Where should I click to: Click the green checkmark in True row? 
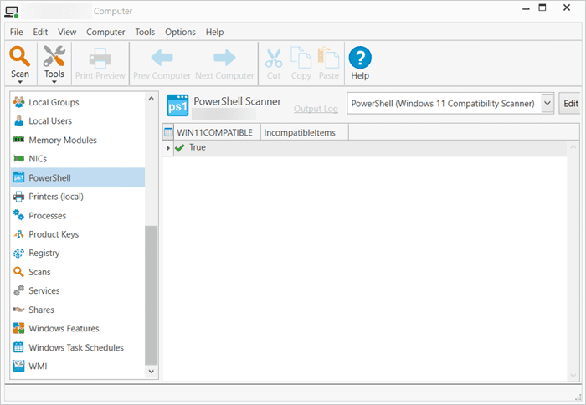pos(180,148)
